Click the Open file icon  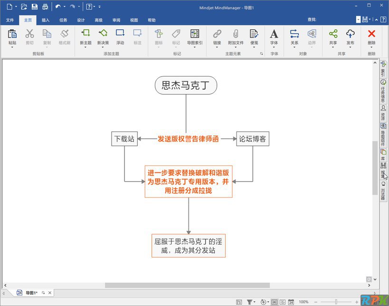tap(24, 7)
